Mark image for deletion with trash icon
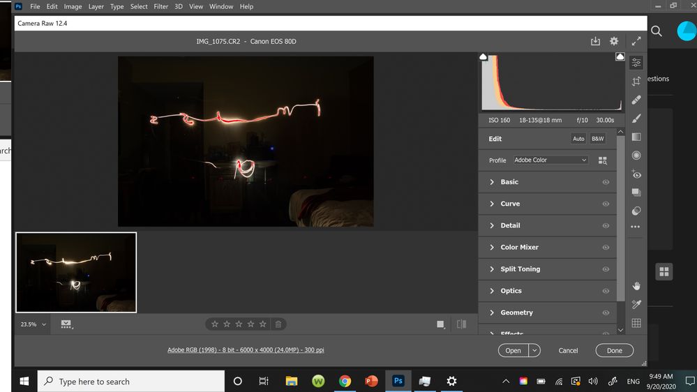Image resolution: width=697 pixels, height=392 pixels. (x=278, y=324)
